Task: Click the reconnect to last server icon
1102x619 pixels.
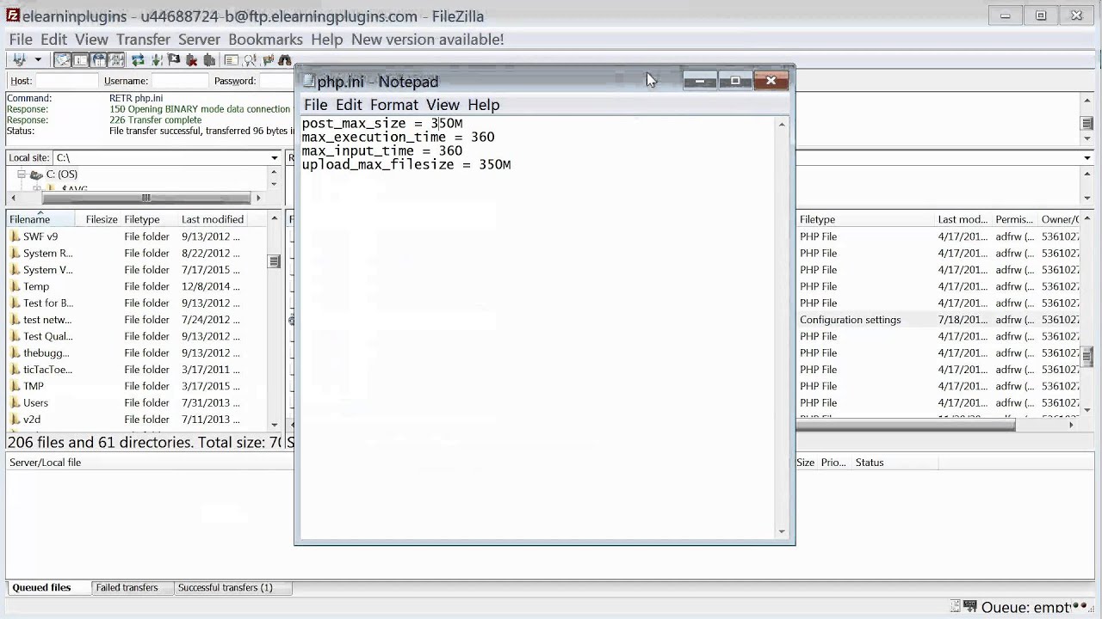Action: pyautogui.click(x=209, y=60)
